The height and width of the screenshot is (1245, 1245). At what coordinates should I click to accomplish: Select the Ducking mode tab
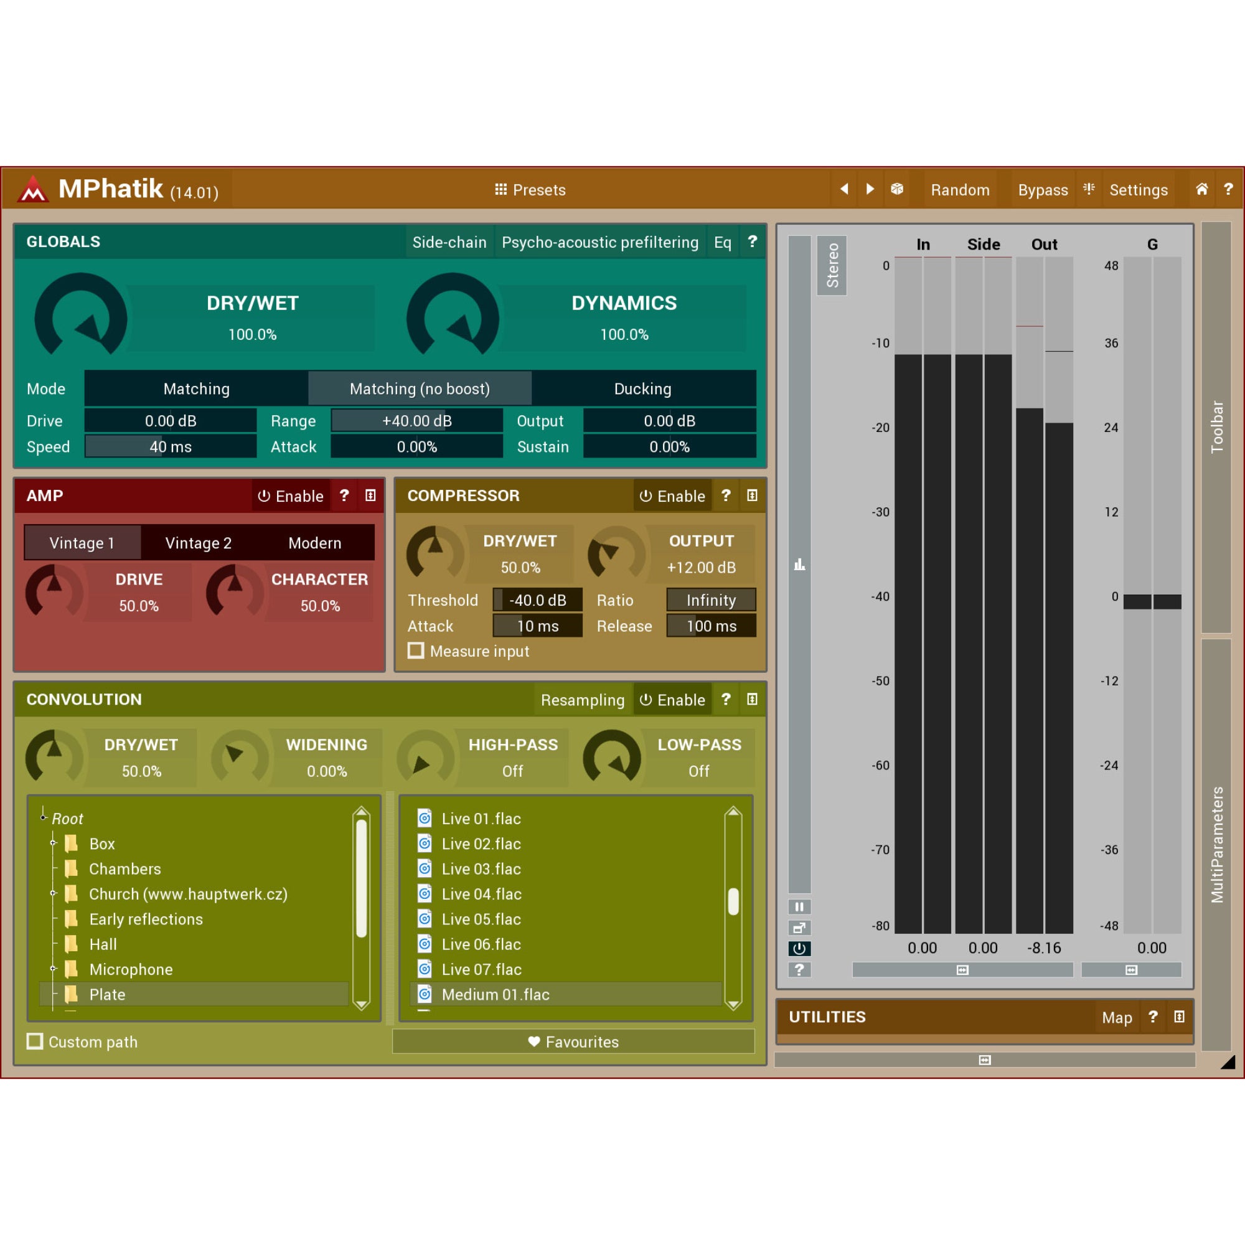pyautogui.click(x=643, y=388)
